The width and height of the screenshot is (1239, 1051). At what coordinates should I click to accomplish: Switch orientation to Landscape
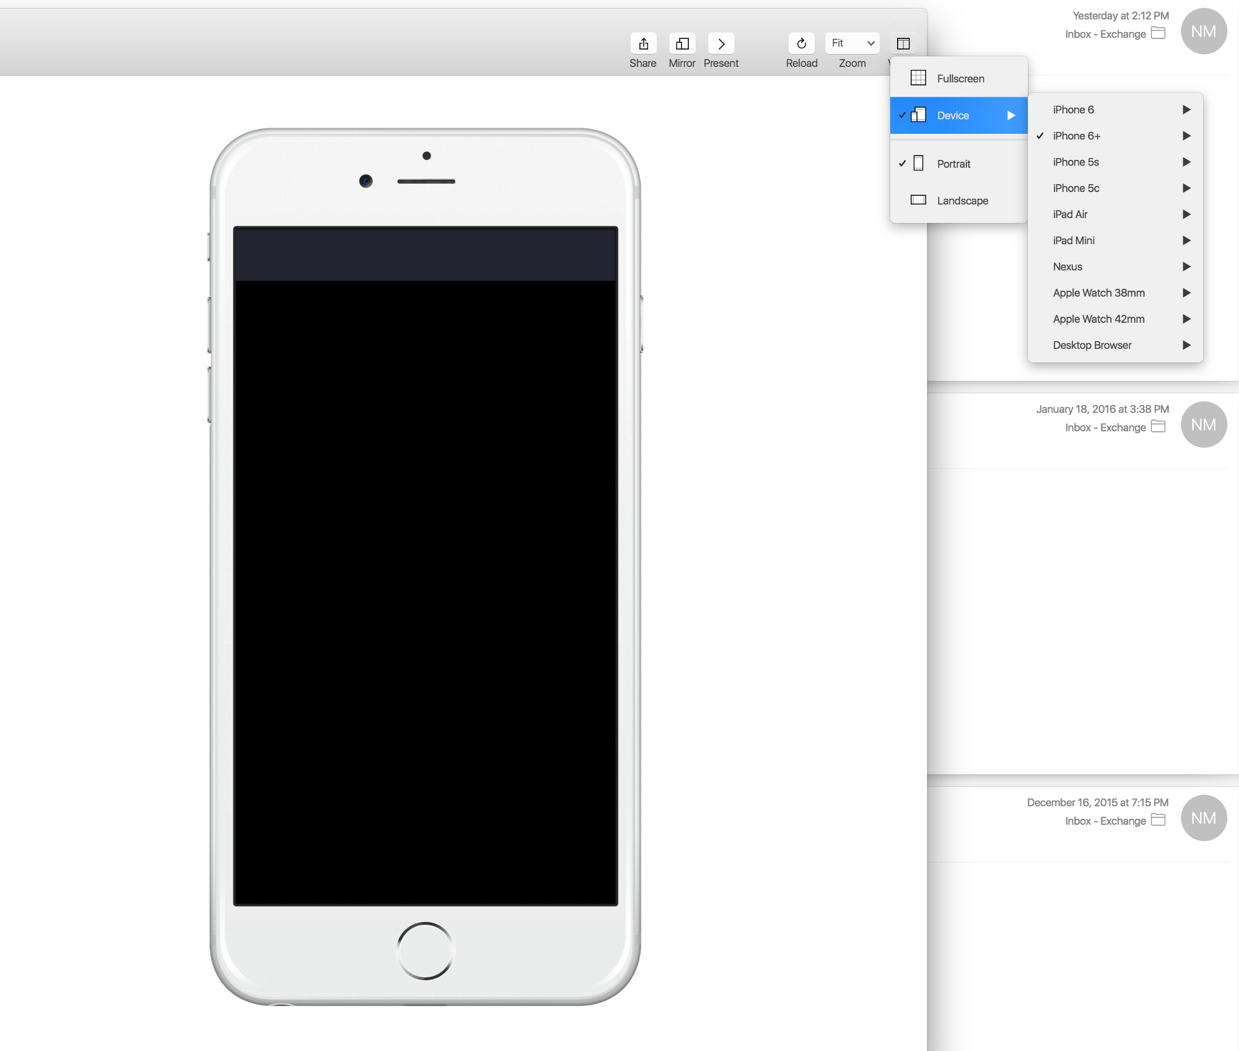tap(963, 200)
